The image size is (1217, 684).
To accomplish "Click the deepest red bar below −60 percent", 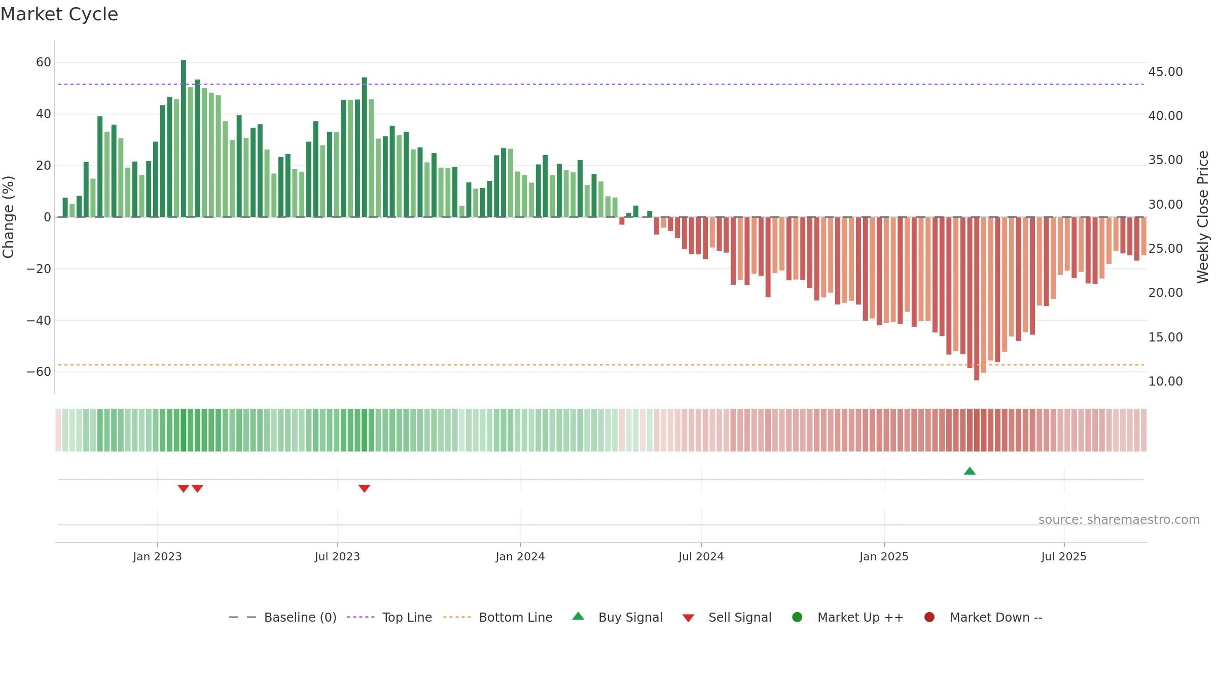I will click(977, 299).
